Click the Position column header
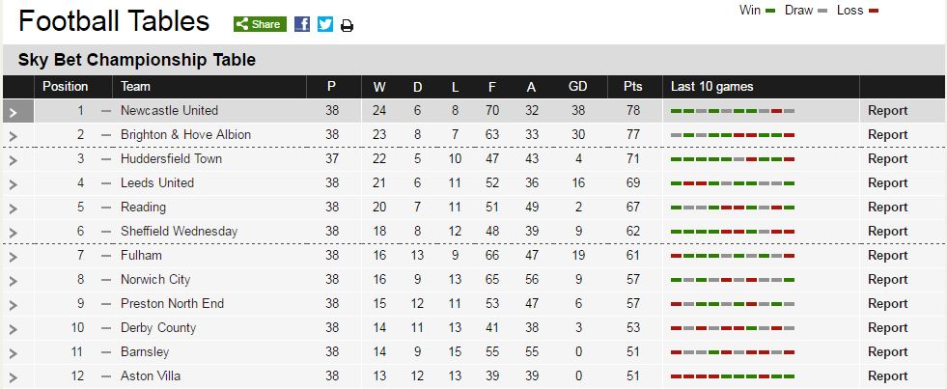Viewport: 947px width, 389px height. point(66,86)
